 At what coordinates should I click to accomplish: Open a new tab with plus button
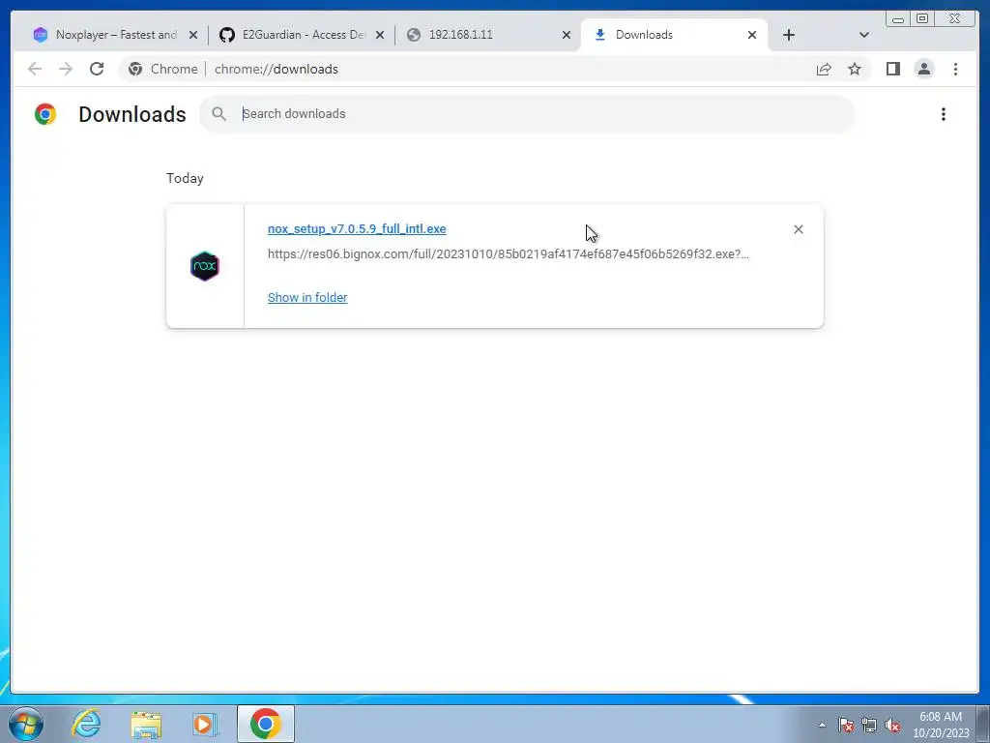point(789,35)
